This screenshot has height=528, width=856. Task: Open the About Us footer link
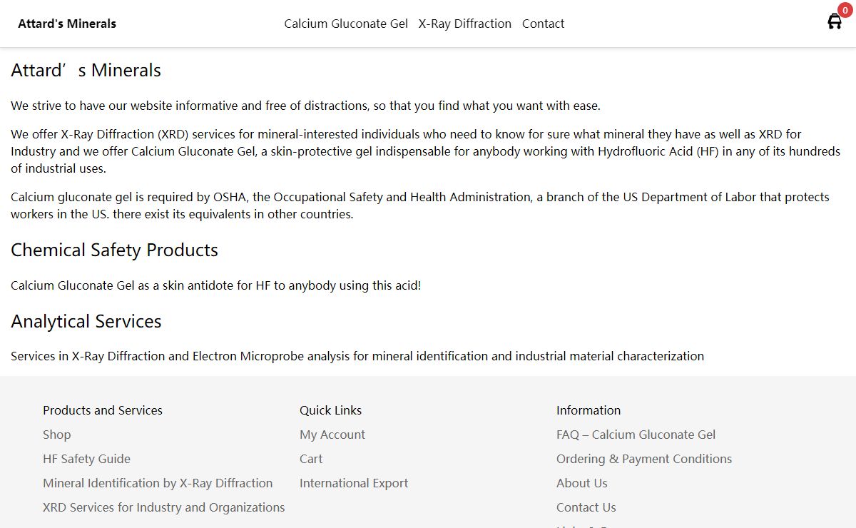click(582, 483)
